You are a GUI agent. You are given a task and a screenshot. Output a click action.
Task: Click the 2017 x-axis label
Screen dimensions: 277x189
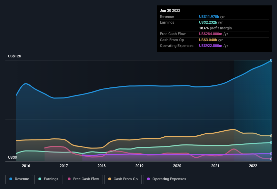point(64,166)
